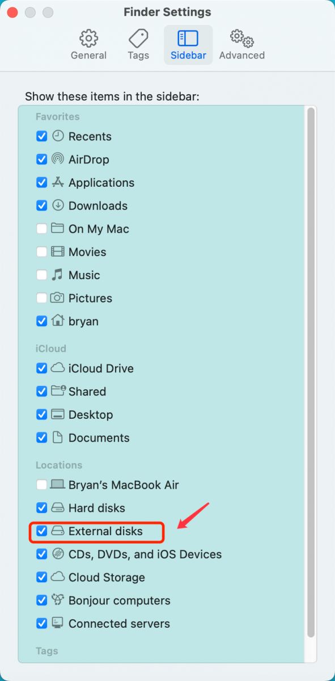Select the bryan home folder entry
The width and height of the screenshot is (335, 681).
tap(84, 321)
